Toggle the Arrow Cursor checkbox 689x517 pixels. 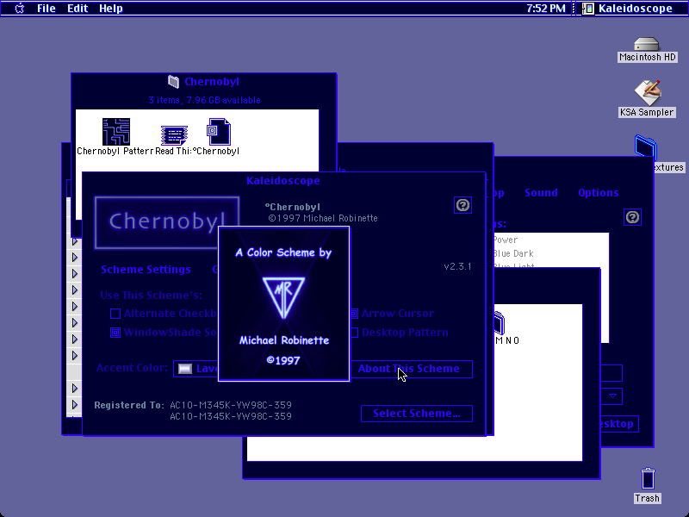[x=354, y=314]
